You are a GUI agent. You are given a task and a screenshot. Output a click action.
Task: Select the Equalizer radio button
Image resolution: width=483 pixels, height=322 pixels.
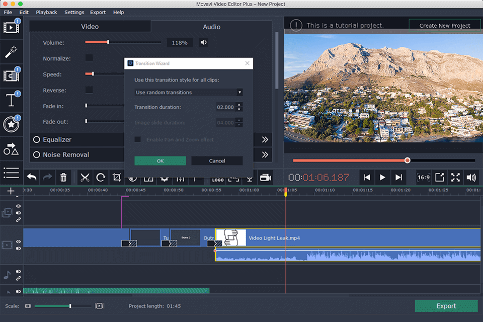coord(36,140)
